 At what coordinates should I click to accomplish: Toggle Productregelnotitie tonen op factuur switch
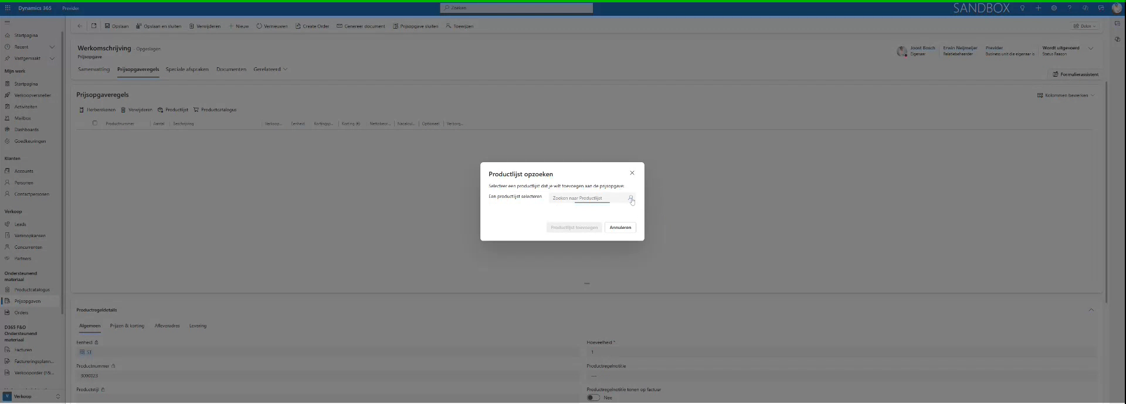tap(593, 398)
